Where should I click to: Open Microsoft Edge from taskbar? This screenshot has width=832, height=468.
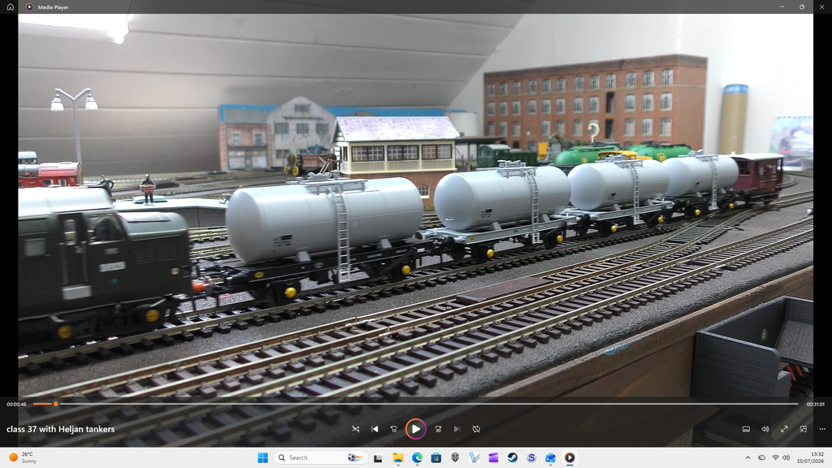(x=417, y=457)
